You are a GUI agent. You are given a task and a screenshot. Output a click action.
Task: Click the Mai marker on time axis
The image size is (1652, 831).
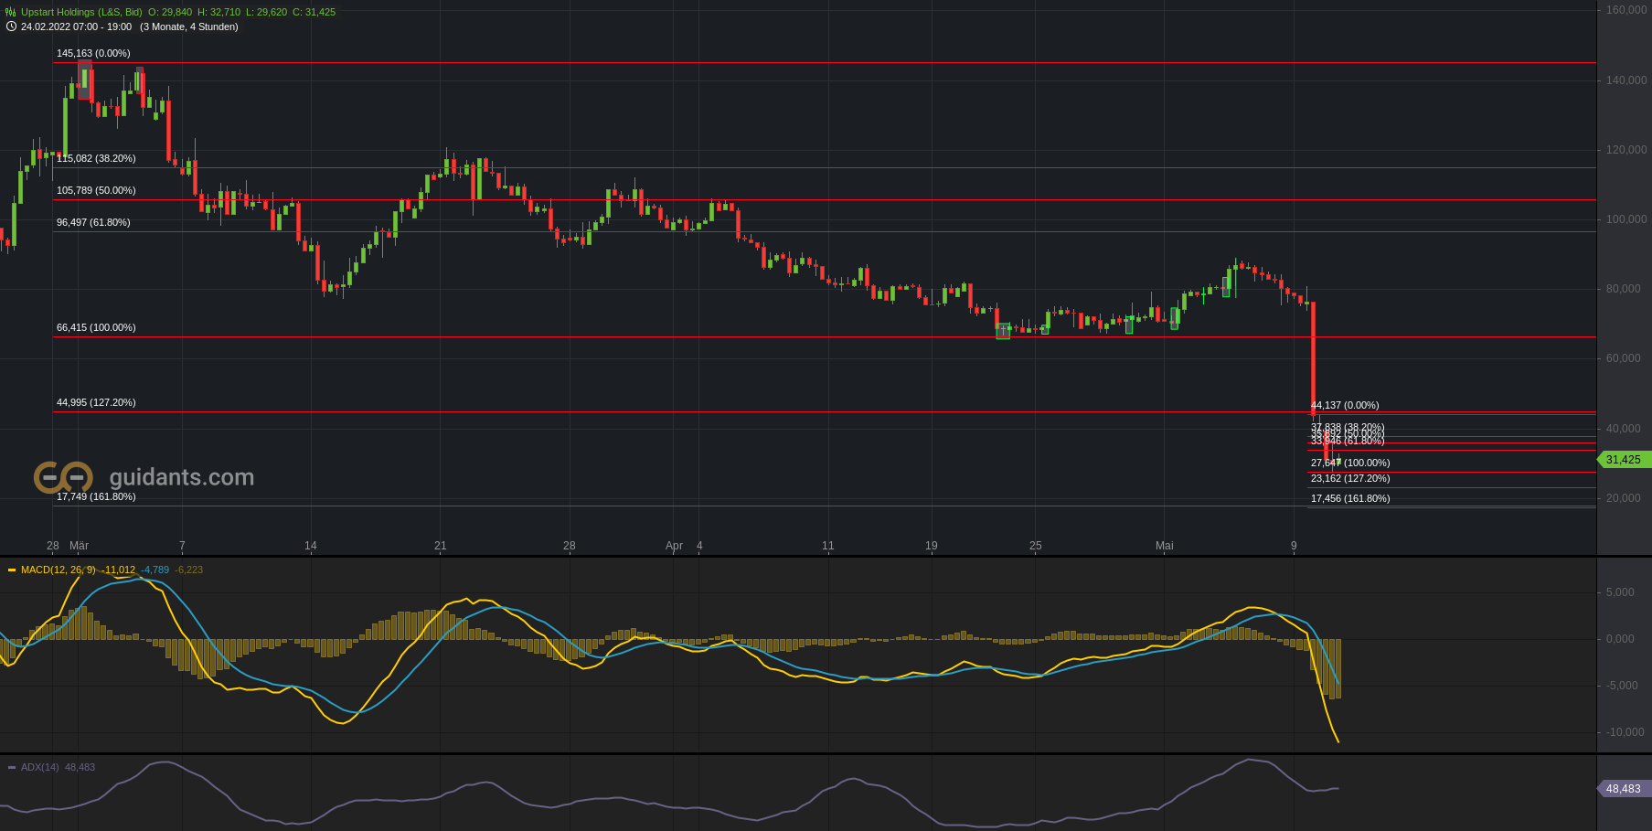tap(1164, 546)
